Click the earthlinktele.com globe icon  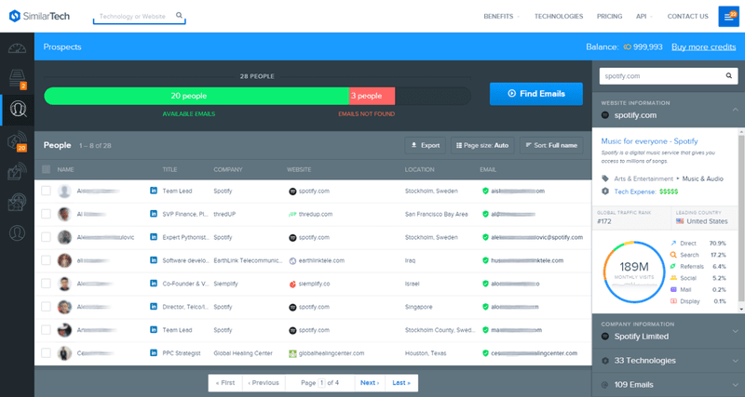pyautogui.click(x=292, y=261)
